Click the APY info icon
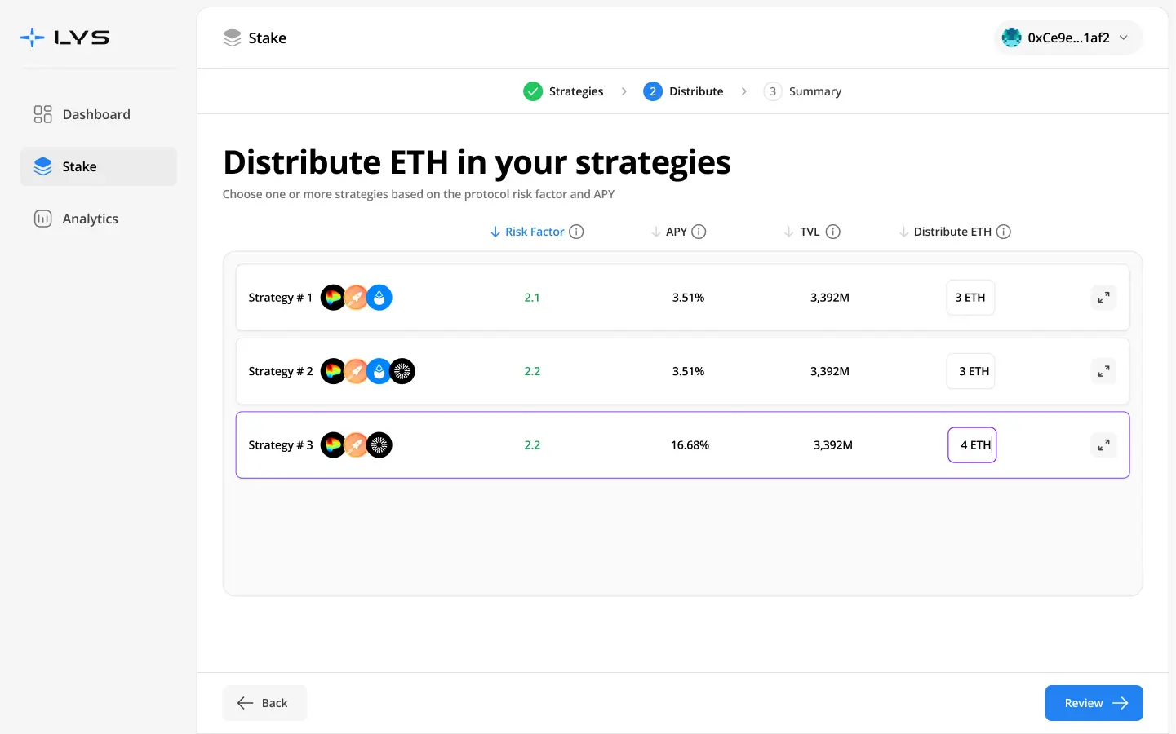This screenshot has height=734, width=1176. (699, 232)
